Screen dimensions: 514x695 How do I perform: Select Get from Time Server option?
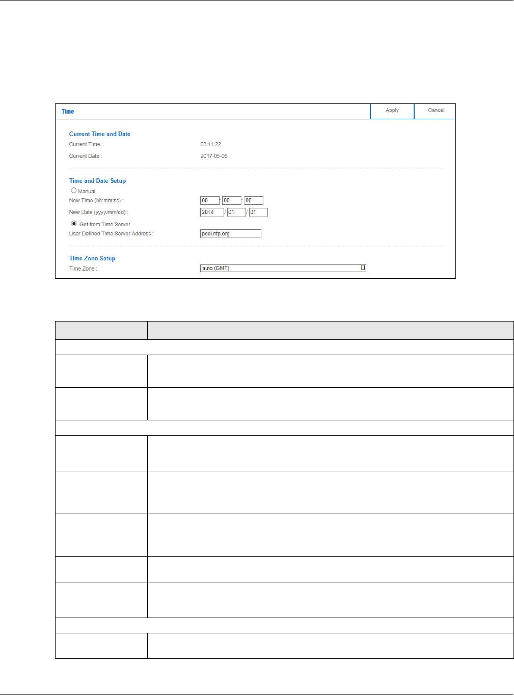pos(74,224)
